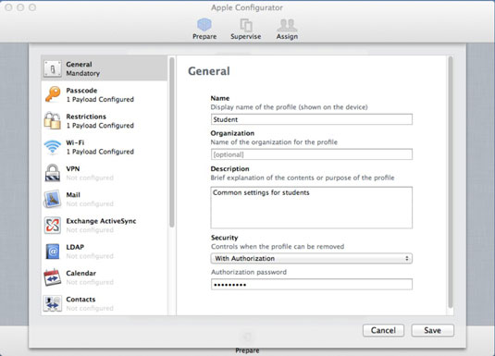Open the VPN lock icon
This screenshot has width=495, height=356.
(x=53, y=173)
